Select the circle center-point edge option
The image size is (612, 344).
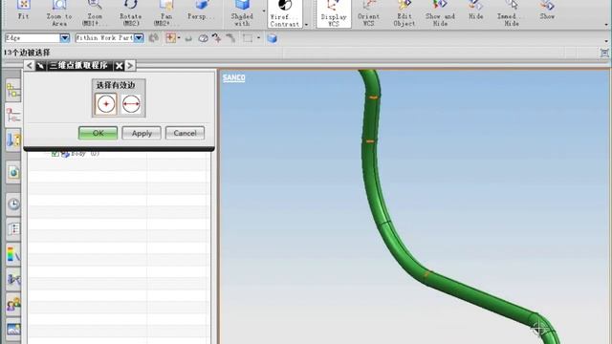[x=106, y=104]
